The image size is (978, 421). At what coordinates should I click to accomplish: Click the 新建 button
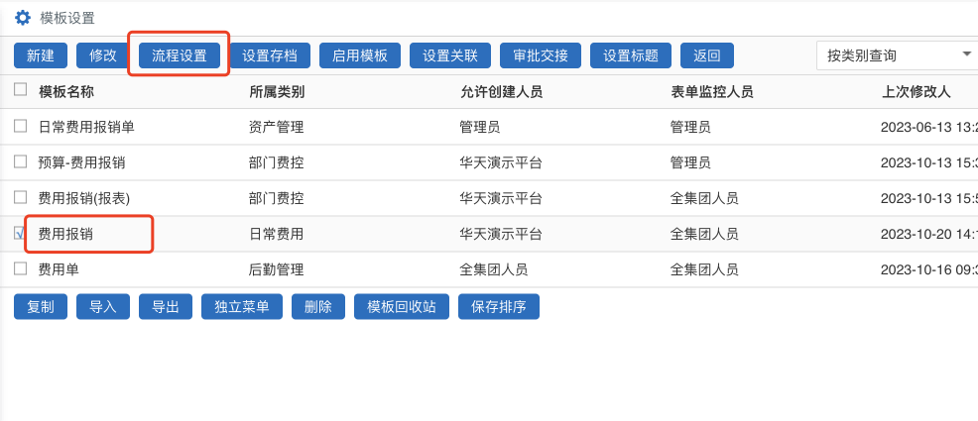tap(41, 55)
